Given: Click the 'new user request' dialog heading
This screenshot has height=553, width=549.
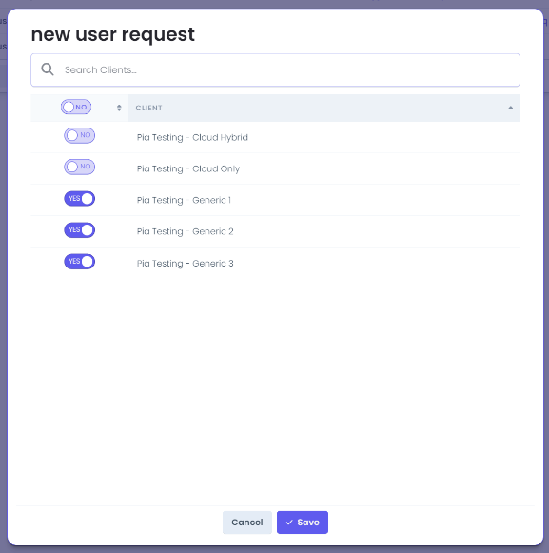Looking at the screenshot, I should [113, 34].
